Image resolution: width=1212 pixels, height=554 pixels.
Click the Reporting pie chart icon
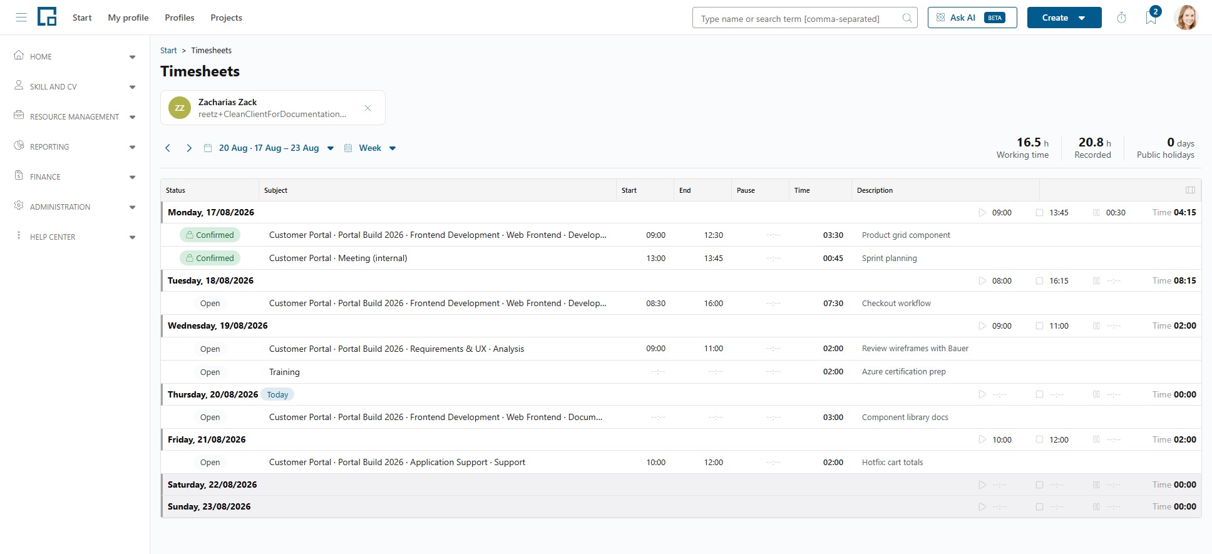(x=19, y=145)
